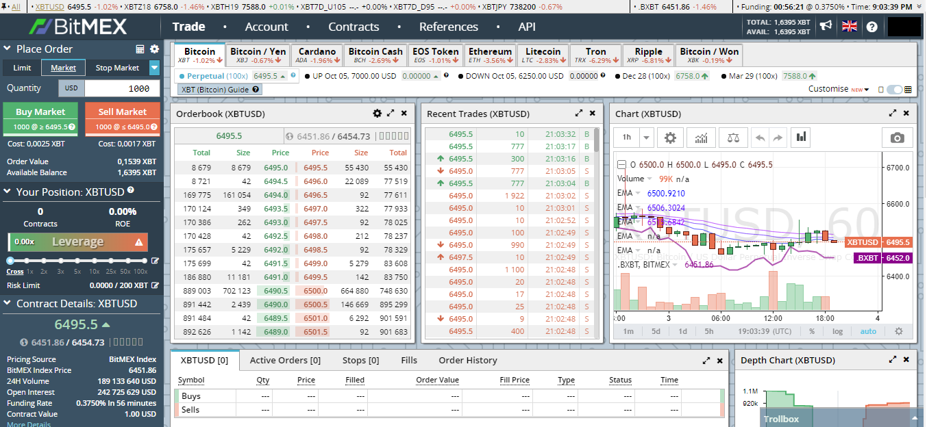Click the leverage warning triangle

point(139,242)
